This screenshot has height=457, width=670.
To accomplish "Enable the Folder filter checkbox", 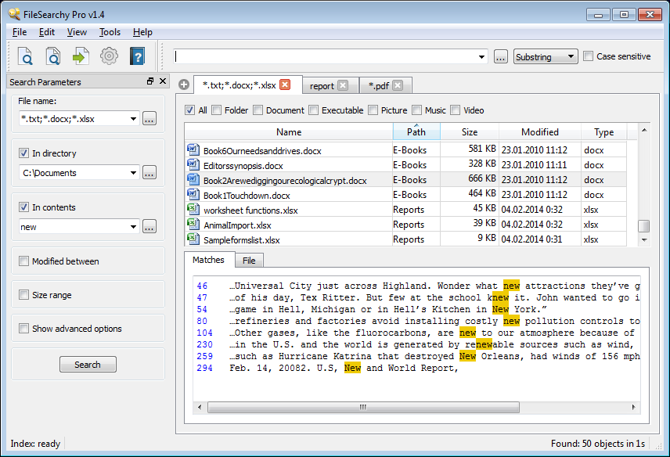I will tap(217, 110).
